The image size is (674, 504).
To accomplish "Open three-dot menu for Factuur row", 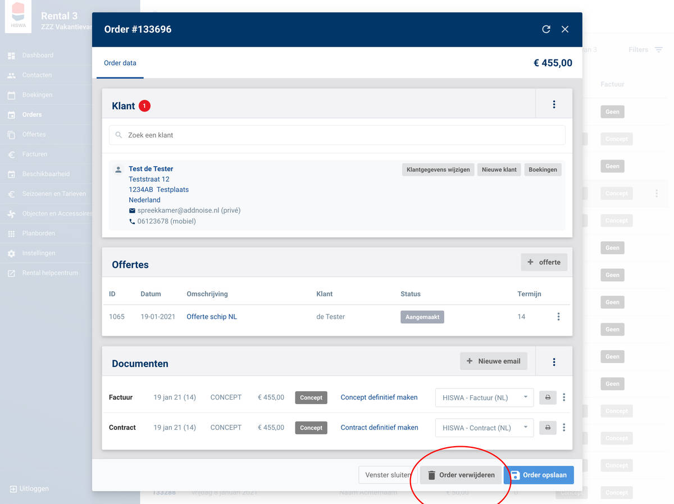I will [x=564, y=397].
